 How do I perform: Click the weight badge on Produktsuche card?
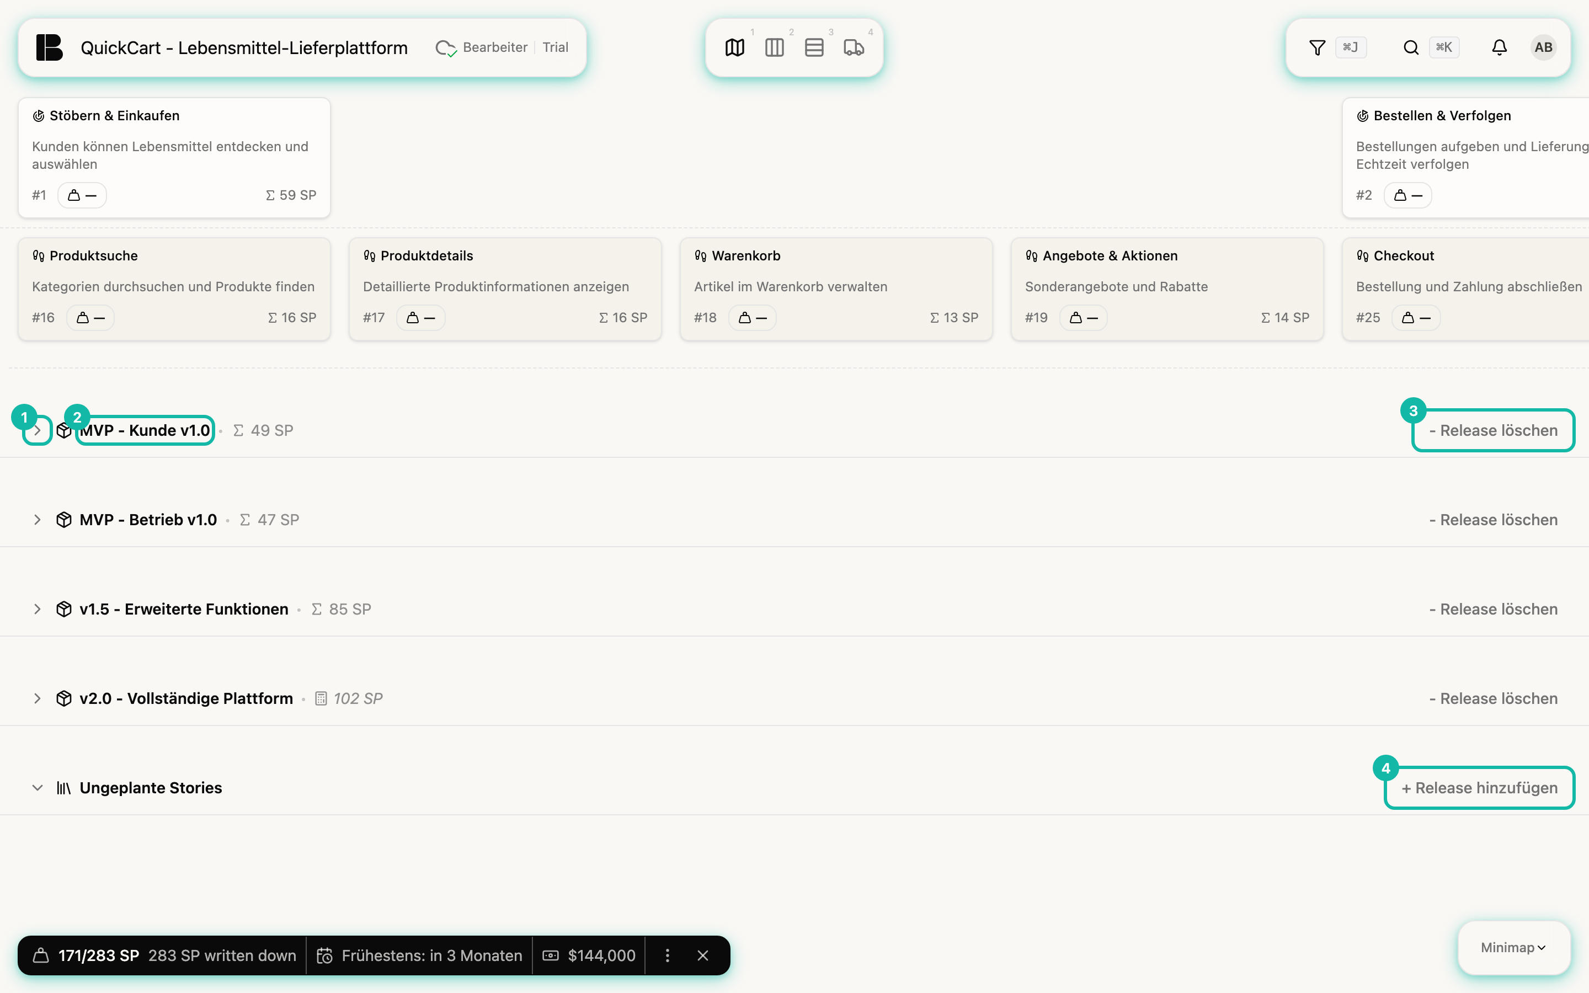point(90,318)
